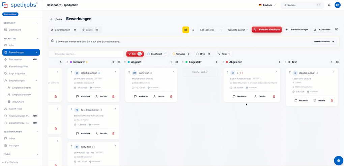Click status circle beside test2 test
This screenshot has width=344, height=166.
point(93,147)
